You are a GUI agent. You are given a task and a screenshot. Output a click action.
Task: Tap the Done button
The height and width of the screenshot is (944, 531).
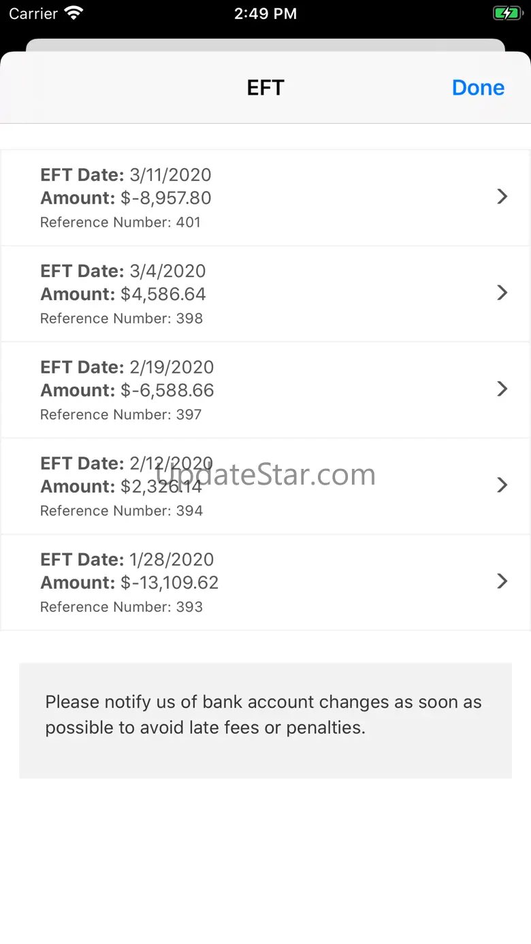pos(478,88)
